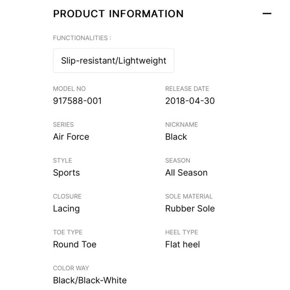The image size is (290, 290).
Task: Click the Sole Material label
Action: (189, 196)
